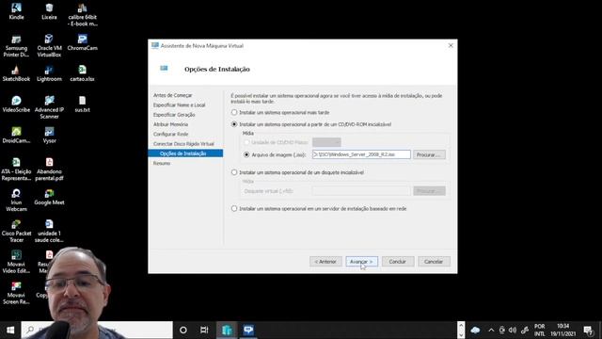
Task: Click the POR INTL language indicator
Action: point(539,331)
